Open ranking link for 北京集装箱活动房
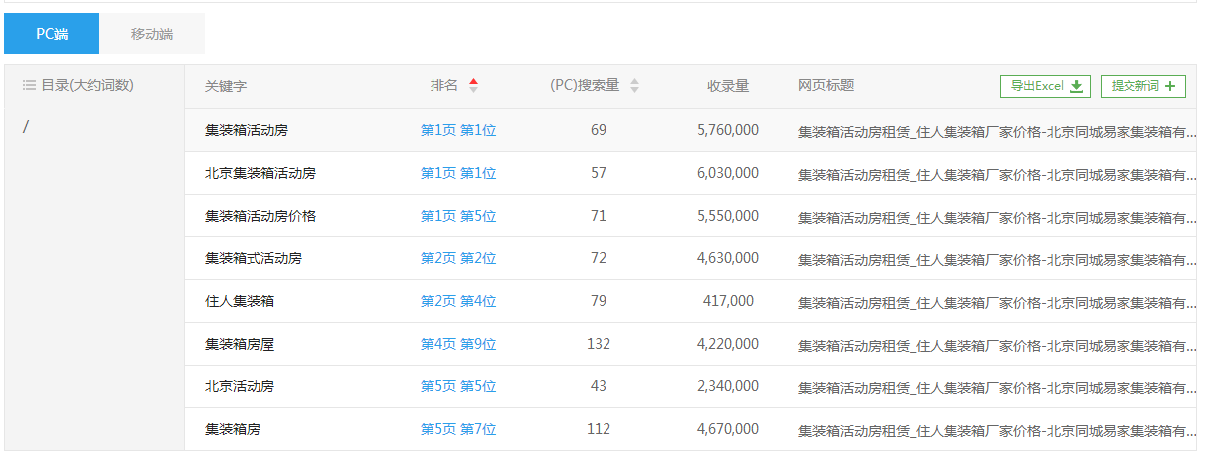This screenshot has height=454, width=1212. click(x=457, y=173)
